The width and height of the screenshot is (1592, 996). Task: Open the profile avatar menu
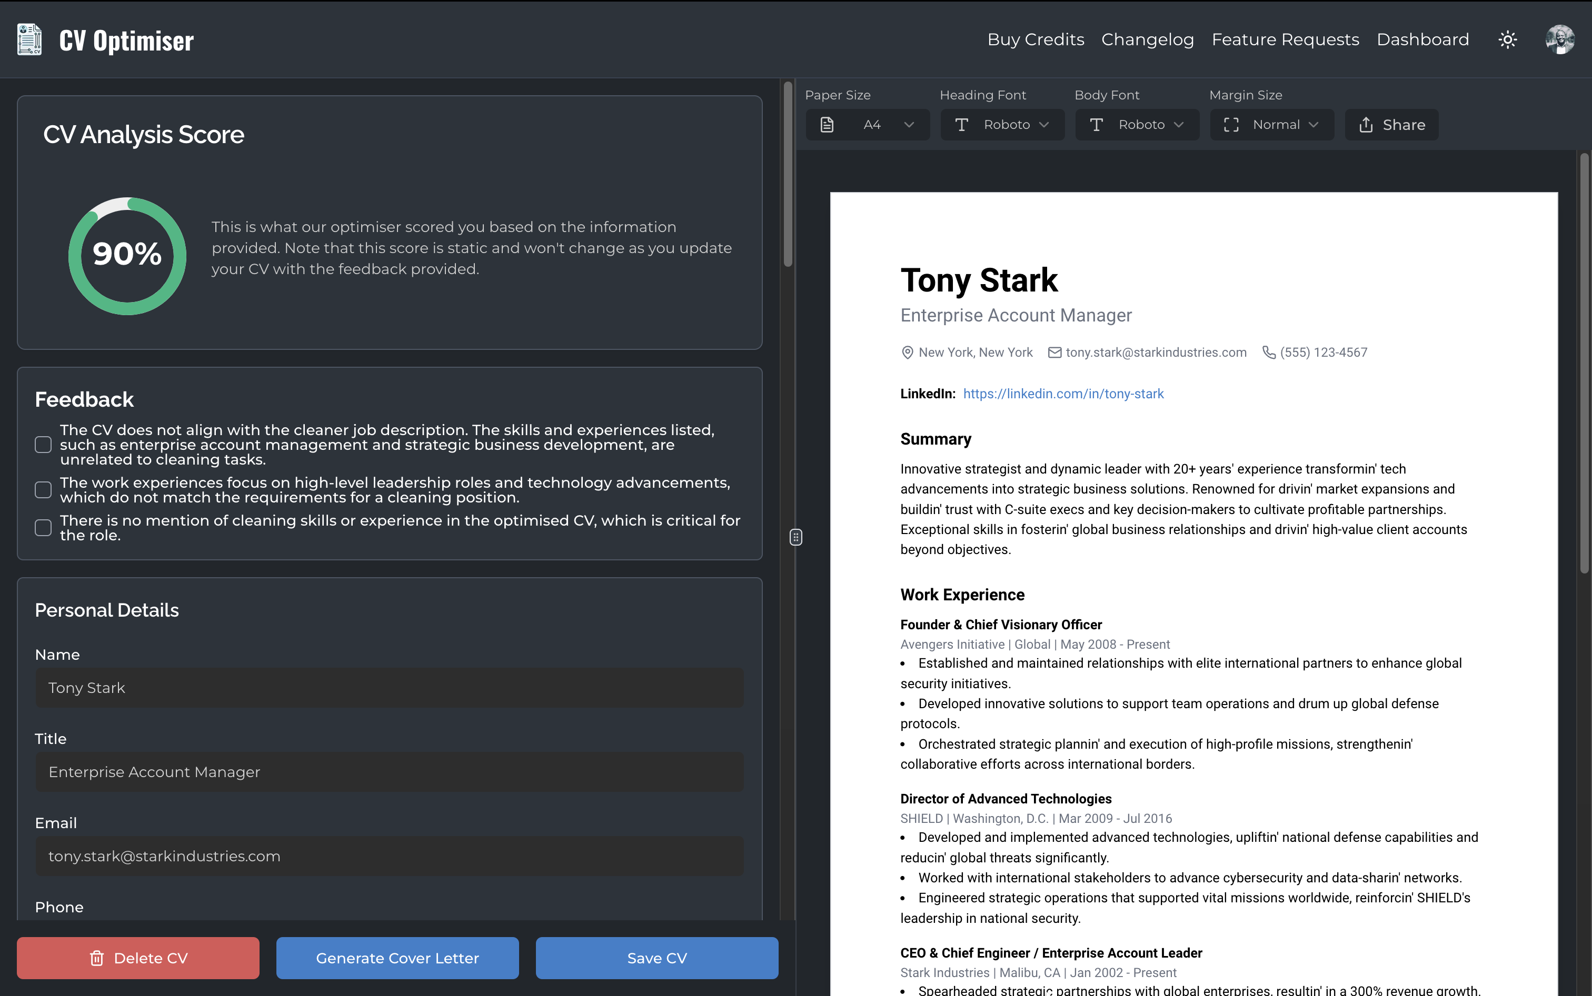(x=1560, y=39)
